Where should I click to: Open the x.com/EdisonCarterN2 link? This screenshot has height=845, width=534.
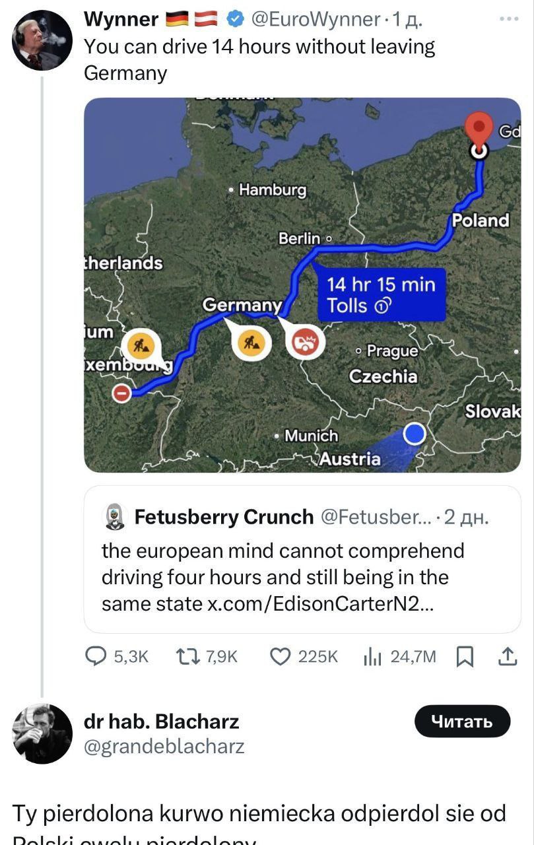pos(321,604)
